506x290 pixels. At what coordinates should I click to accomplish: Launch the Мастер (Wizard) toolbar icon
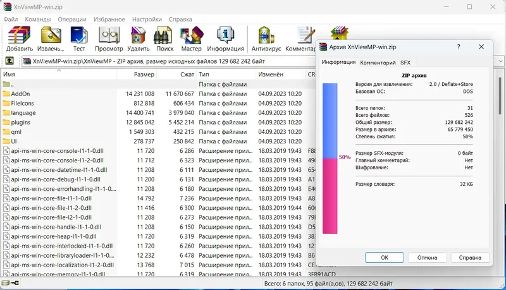tap(192, 35)
